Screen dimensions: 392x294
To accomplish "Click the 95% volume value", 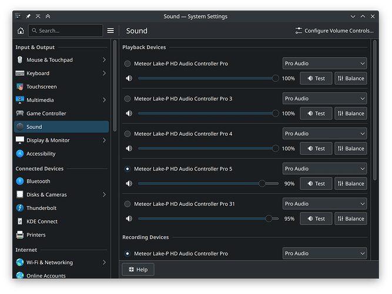I will 289,219.
